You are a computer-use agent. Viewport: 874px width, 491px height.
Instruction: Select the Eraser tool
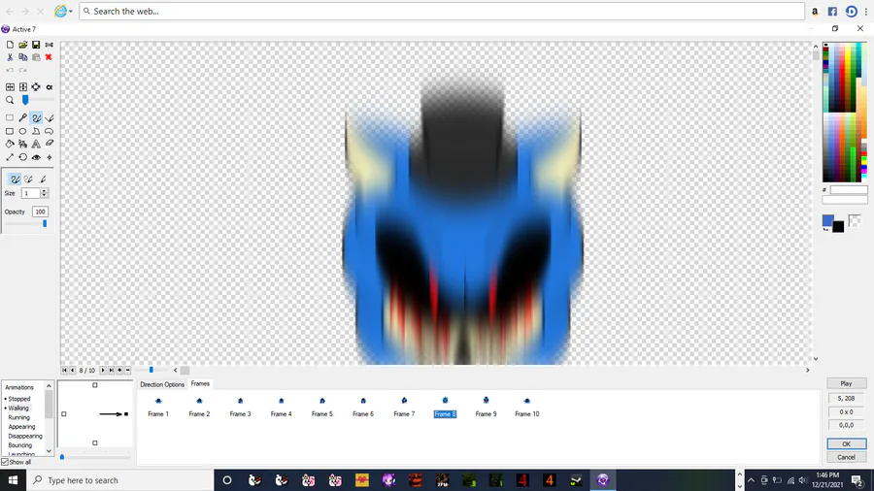(50, 144)
